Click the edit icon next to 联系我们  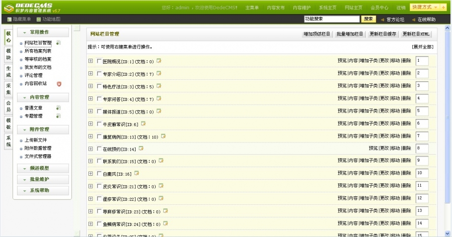pos(161,161)
